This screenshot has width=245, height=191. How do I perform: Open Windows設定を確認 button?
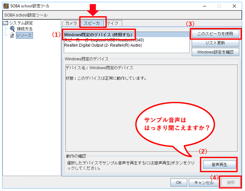tap(215, 52)
